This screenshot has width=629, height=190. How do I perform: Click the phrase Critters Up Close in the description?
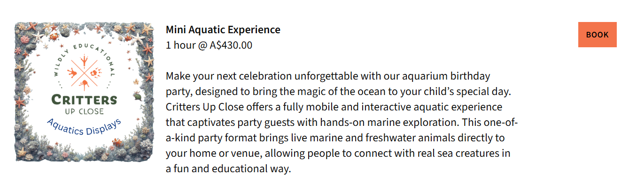204,107
